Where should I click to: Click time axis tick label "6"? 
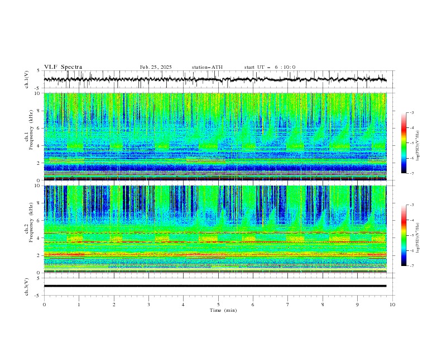253,305
